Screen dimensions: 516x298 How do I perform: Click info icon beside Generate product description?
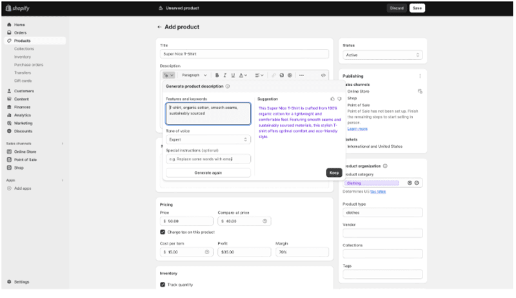[x=228, y=86]
